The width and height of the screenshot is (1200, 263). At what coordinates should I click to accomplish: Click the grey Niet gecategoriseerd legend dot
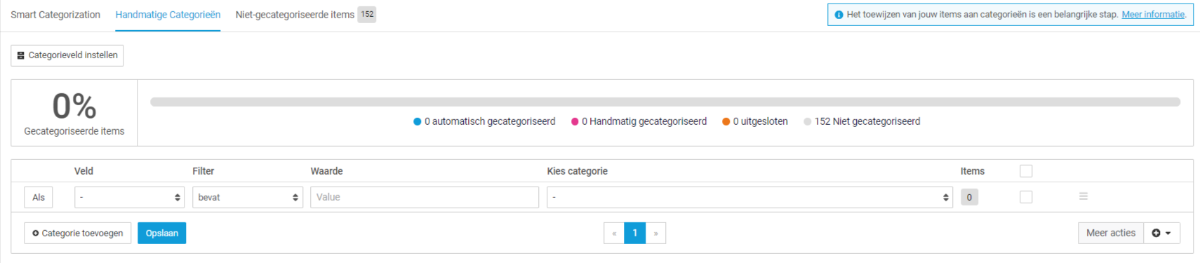tap(808, 121)
